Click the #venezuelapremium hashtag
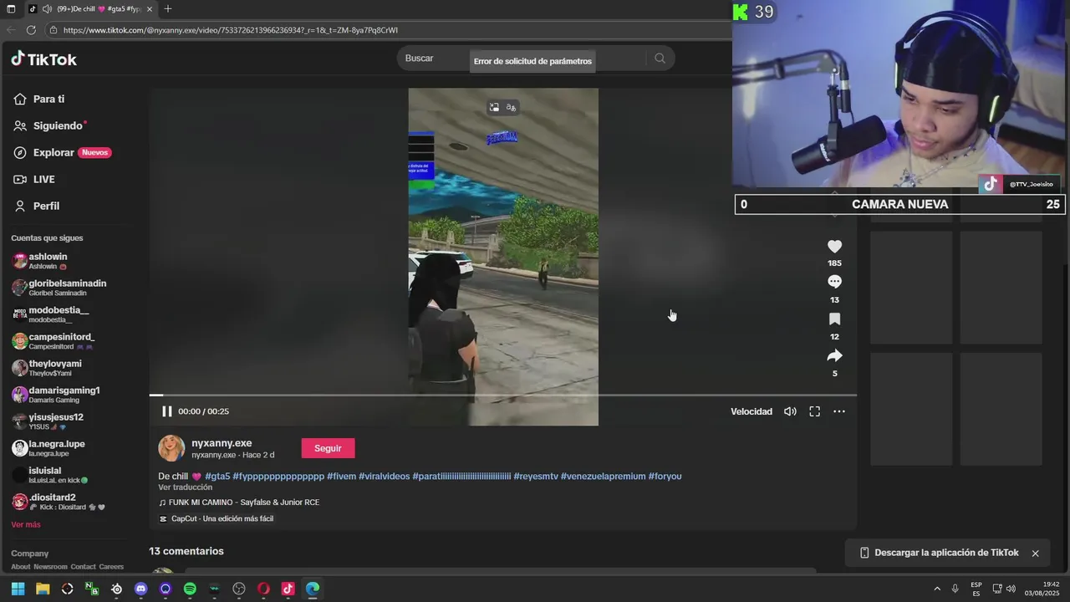This screenshot has height=602, width=1070. click(x=604, y=477)
